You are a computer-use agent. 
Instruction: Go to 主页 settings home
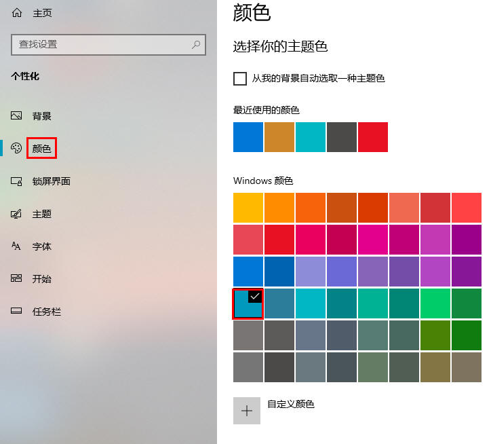coord(42,13)
